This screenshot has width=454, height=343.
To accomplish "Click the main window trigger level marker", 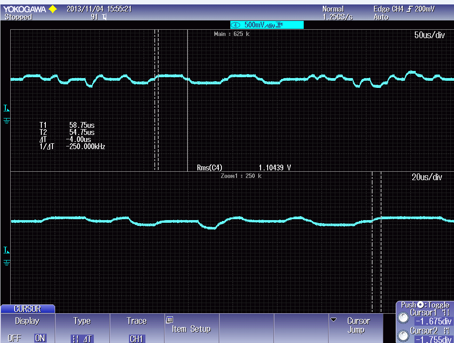I will (6, 108).
